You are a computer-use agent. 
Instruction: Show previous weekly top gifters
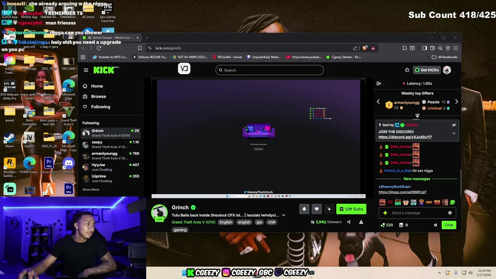pos(378,102)
